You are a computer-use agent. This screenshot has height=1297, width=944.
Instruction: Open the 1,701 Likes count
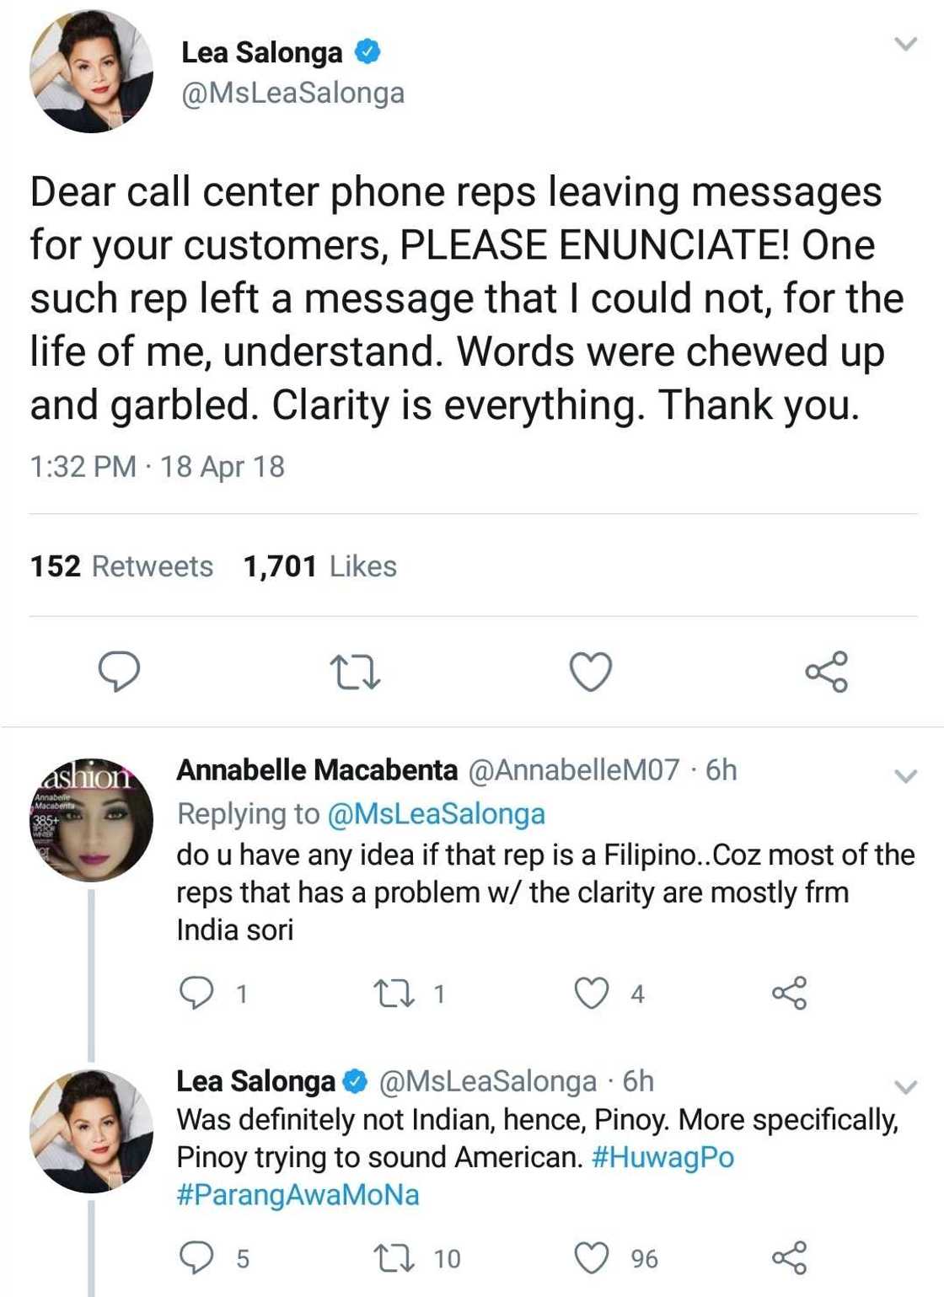click(319, 566)
